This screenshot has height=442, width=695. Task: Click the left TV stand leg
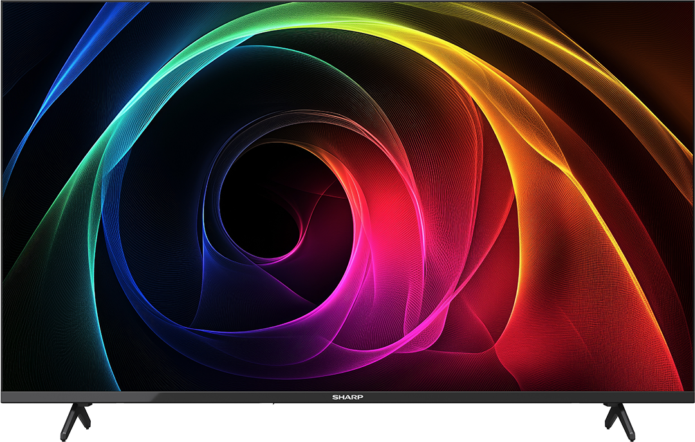pos(75,420)
